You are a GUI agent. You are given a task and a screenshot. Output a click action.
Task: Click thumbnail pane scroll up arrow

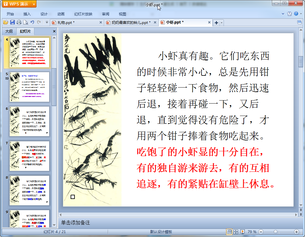[x=54, y=37]
